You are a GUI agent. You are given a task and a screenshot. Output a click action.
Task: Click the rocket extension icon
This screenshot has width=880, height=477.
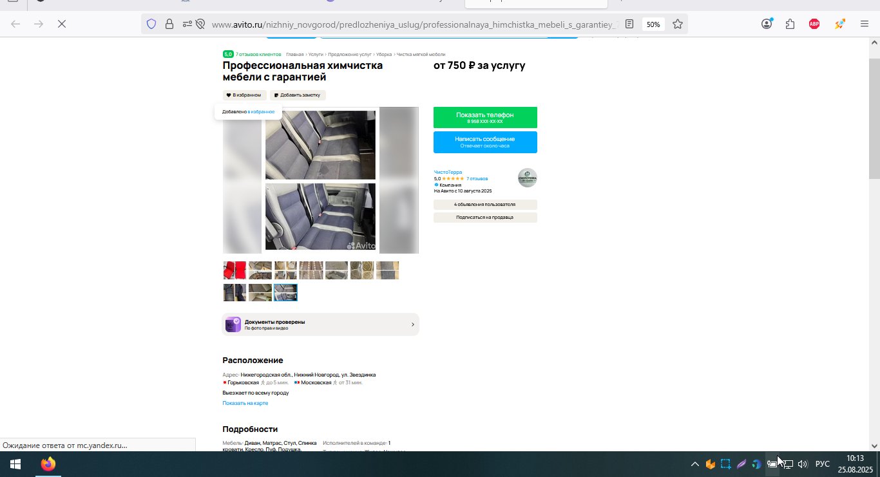(839, 24)
